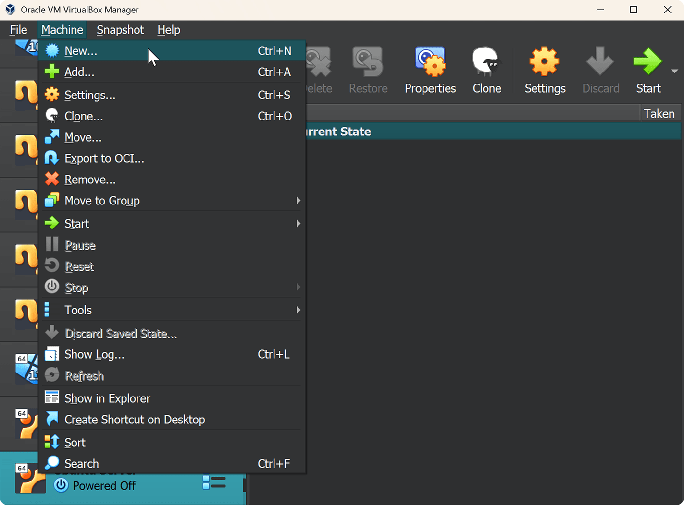The width and height of the screenshot is (684, 505).
Task: Click Create Shortcut on Desktop
Action: [135, 420]
